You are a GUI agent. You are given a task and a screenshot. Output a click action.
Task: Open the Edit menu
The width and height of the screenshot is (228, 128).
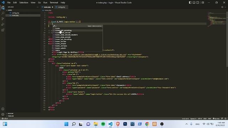(x=15, y=2)
